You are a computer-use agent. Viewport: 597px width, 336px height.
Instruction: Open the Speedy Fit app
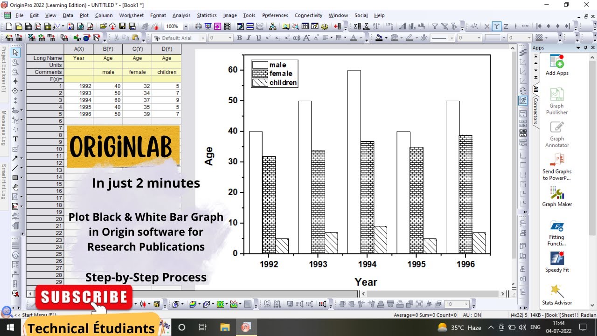pos(557,262)
